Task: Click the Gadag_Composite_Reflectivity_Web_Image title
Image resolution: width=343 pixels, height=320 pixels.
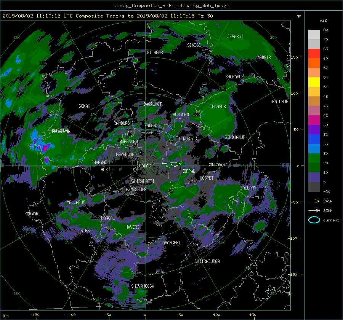Action: tap(171, 6)
